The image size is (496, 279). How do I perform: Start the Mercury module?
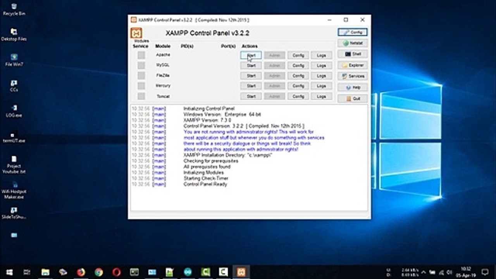(251, 86)
